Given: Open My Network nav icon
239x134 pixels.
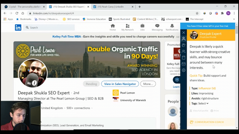Looking at the screenshot, I should [x=127, y=28].
